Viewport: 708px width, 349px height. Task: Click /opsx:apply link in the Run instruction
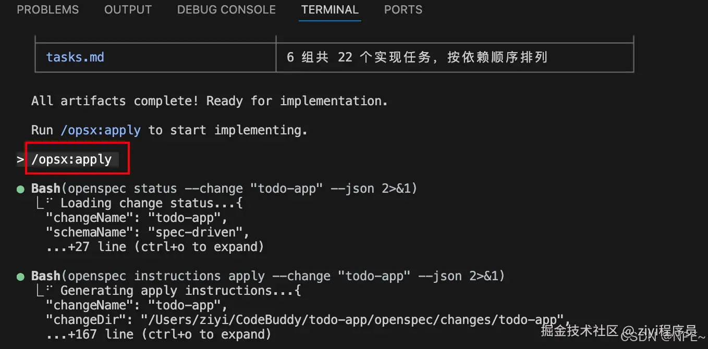(101, 130)
